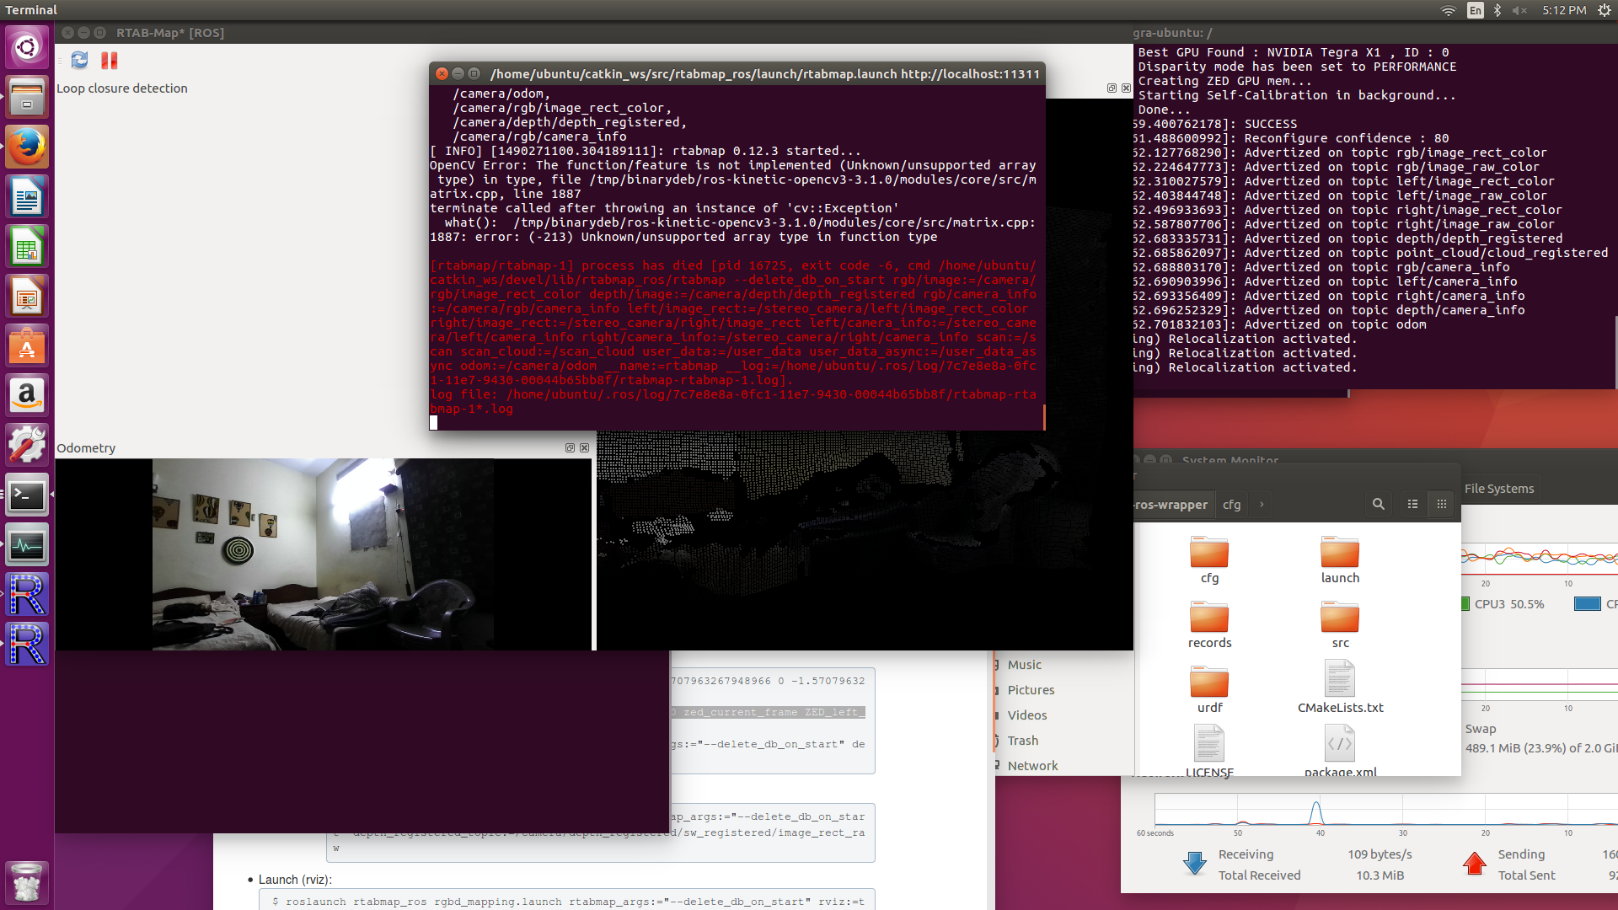Viewport: 1618px width, 910px height.
Task: Switch file manager to list view
Action: [x=1412, y=504]
